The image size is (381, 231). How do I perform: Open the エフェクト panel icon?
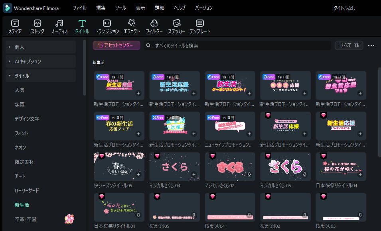(x=132, y=26)
